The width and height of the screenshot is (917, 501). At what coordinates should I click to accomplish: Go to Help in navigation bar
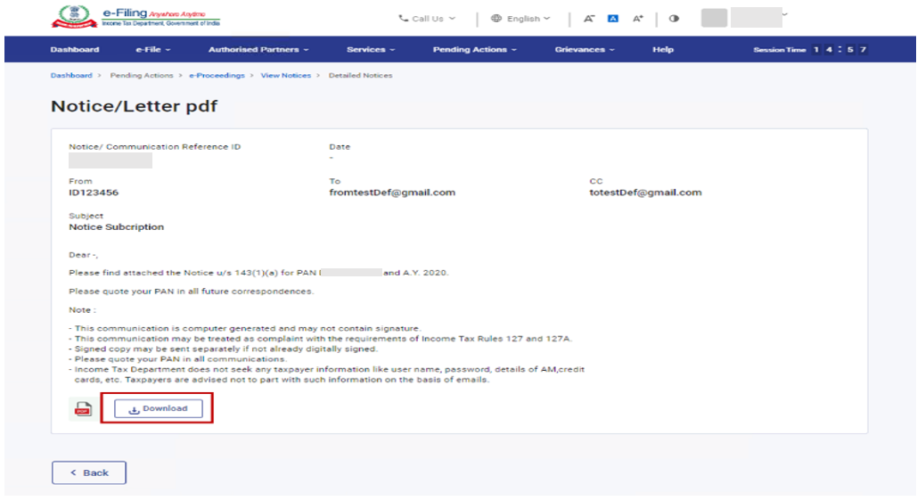point(662,50)
